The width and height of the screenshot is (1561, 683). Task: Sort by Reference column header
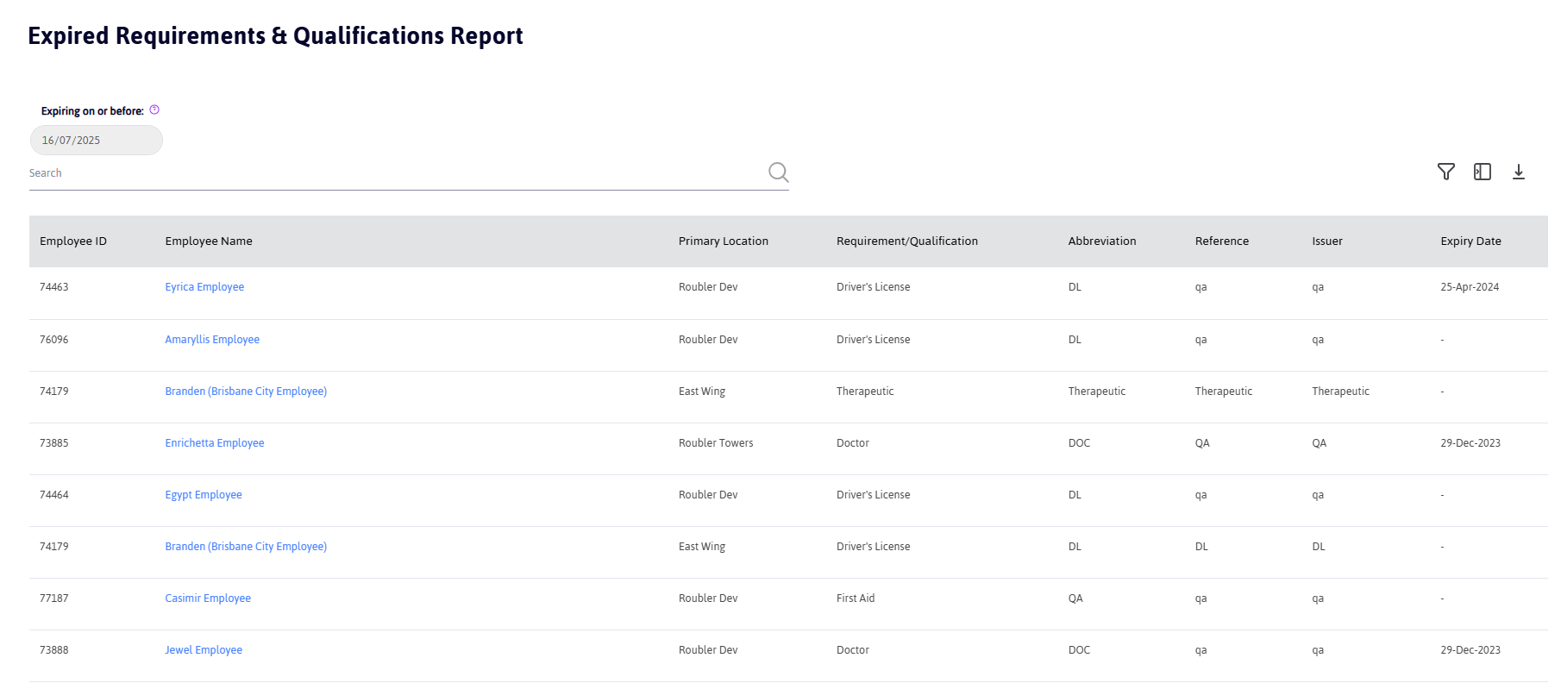pyautogui.click(x=1222, y=241)
